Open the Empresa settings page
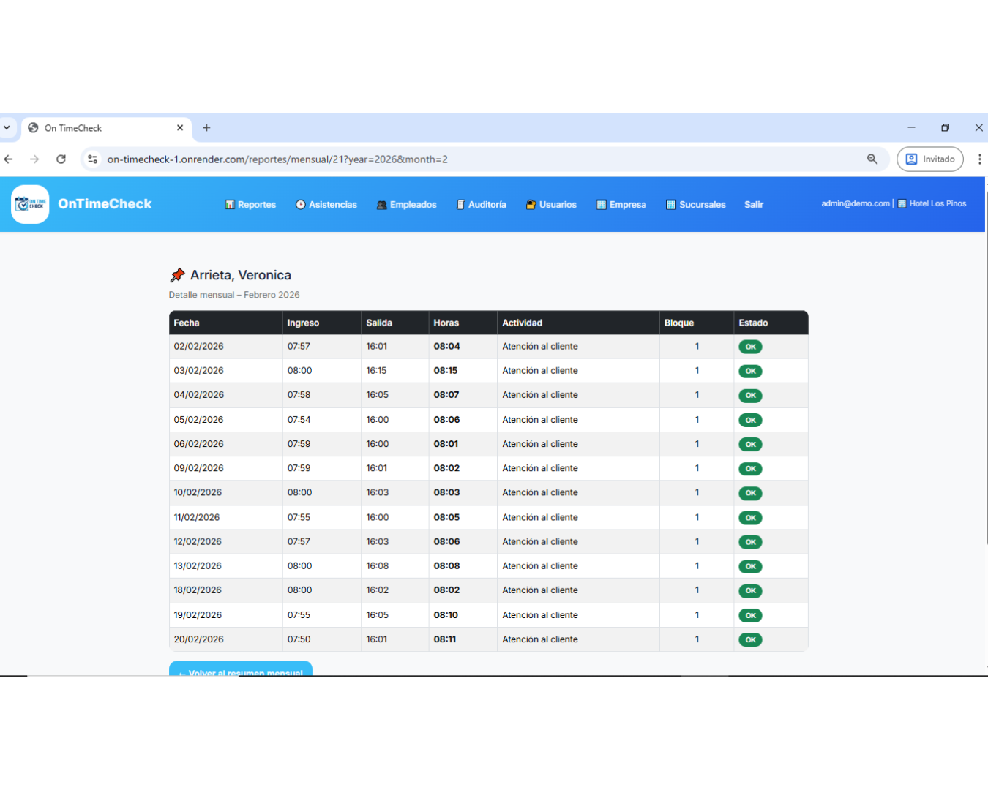 tap(621, 205)
